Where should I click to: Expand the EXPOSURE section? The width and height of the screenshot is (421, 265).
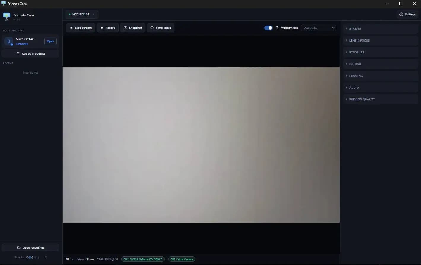[x=381, y=52]
